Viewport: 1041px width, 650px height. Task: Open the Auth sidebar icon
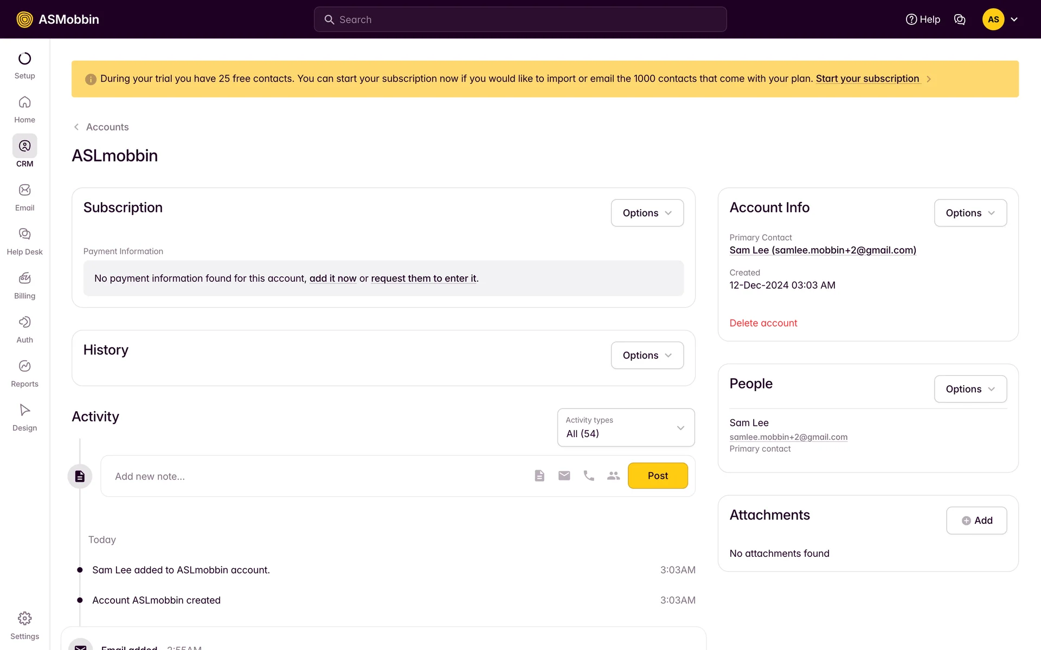(x=24, y=322)
